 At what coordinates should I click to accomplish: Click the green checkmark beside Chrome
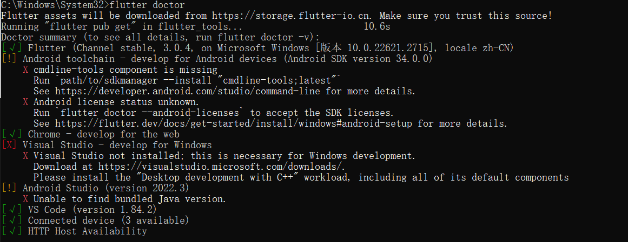pyautogui.click(x=11, y=135)
